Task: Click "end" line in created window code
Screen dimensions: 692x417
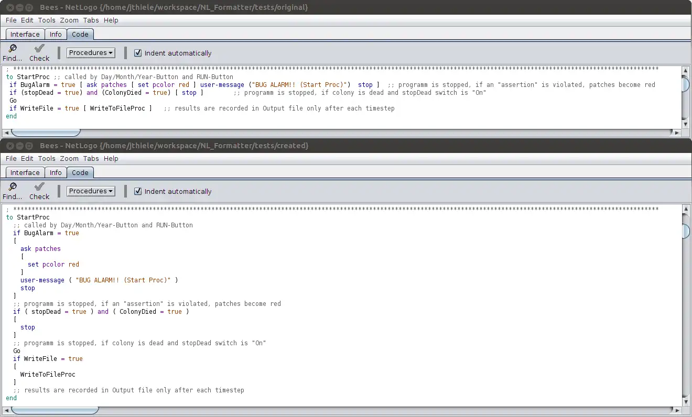Action: point(12,398)
